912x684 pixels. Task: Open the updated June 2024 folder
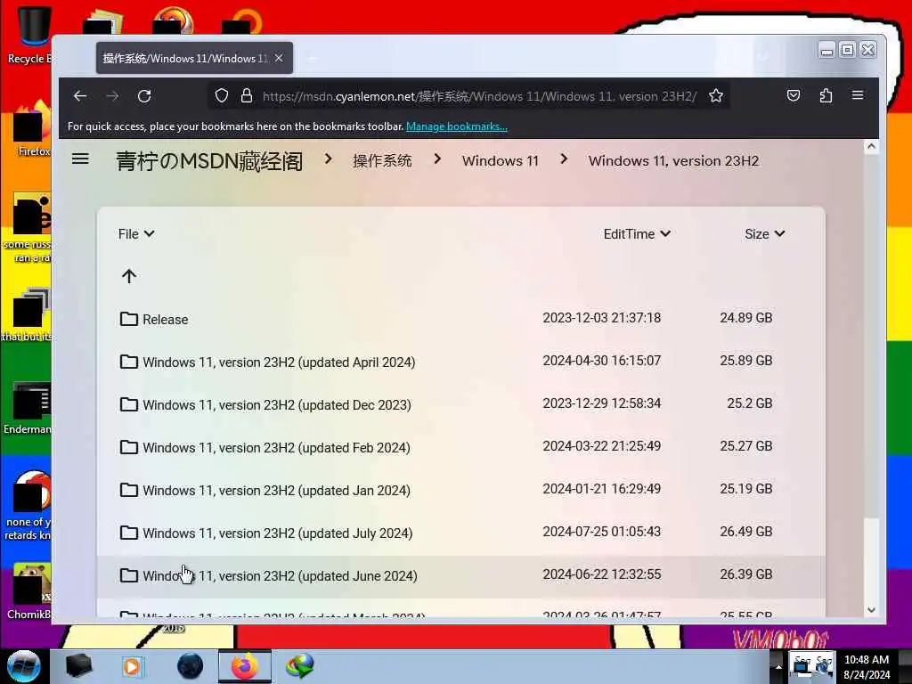click(280, 576)
